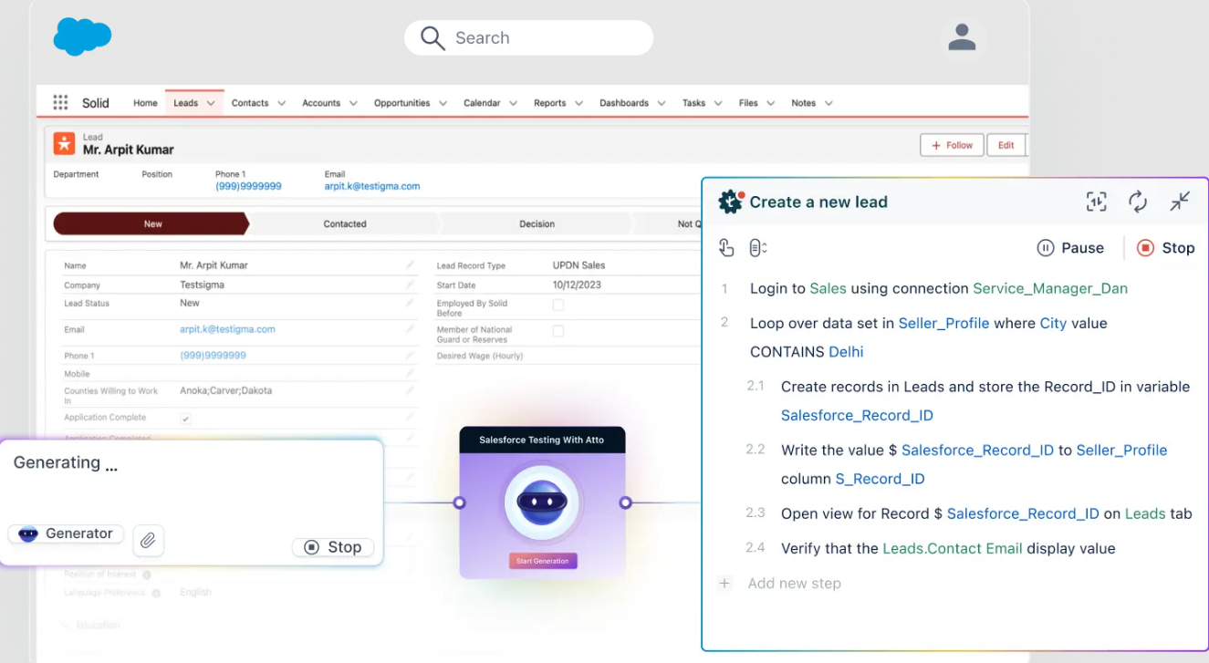Switch to the Opportunities tab

401,103
